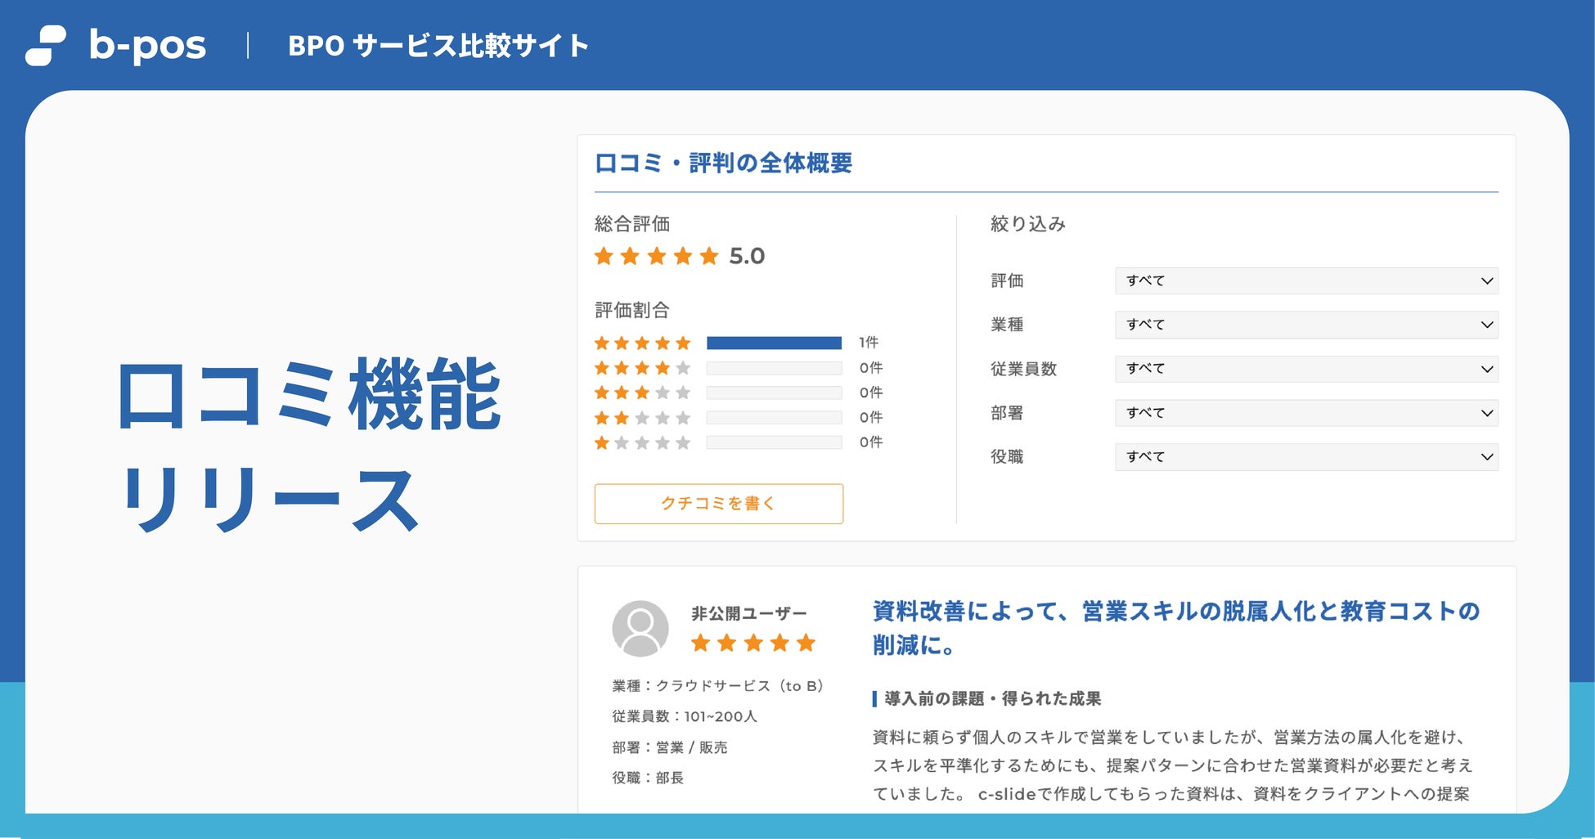1595x839 pixels.
Task: Click the four-star rating row
Action: point(642,368)
